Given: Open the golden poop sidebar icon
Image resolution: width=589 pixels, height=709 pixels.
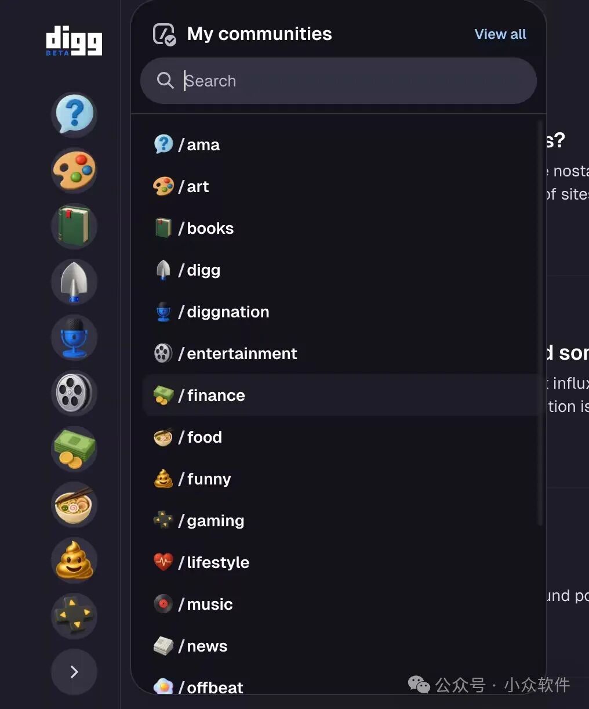Looking at the screenshot, I should point(74,560).
